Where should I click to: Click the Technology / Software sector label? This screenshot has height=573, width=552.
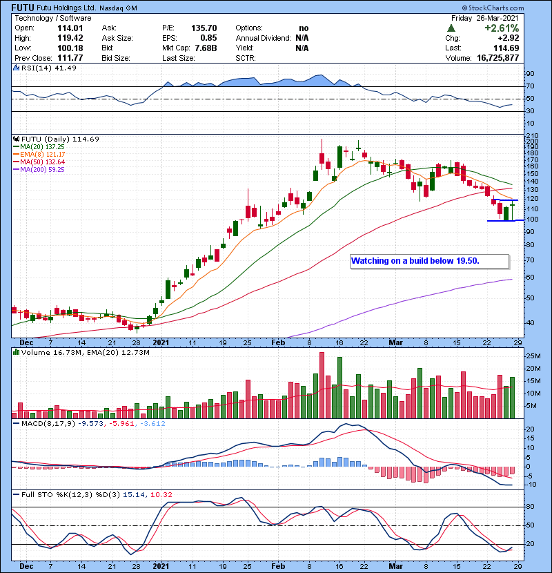[x=53, y=18]
